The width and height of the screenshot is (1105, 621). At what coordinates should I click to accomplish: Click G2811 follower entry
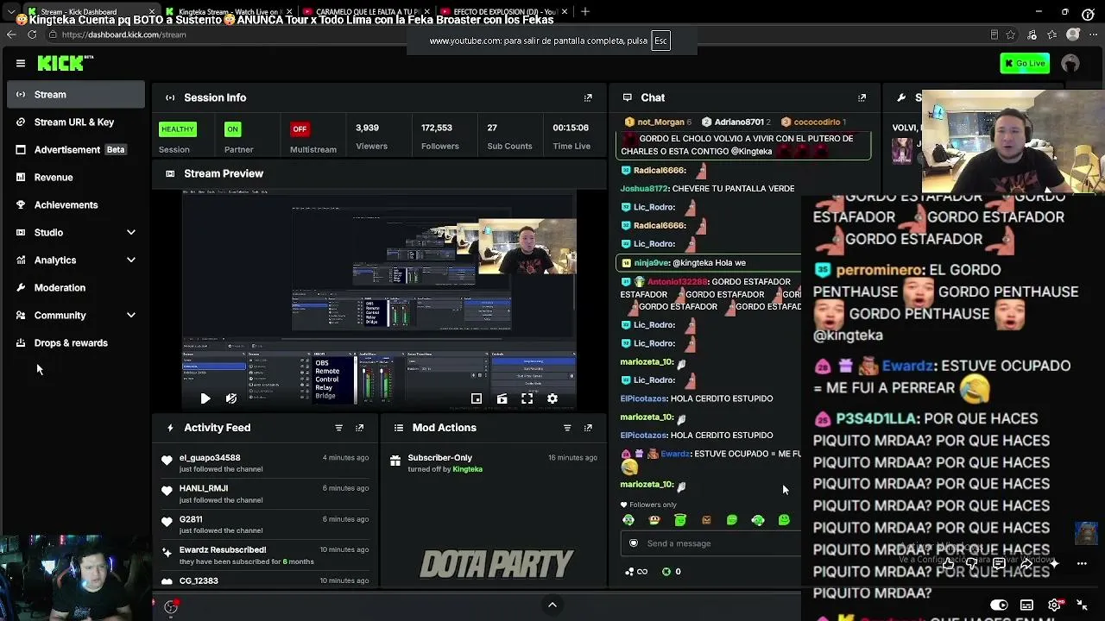pos(265,524)
